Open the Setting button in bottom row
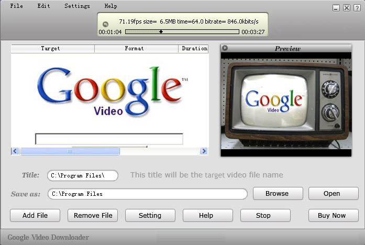Viewport: 365px width, 245px height. [x=150, y=215]
